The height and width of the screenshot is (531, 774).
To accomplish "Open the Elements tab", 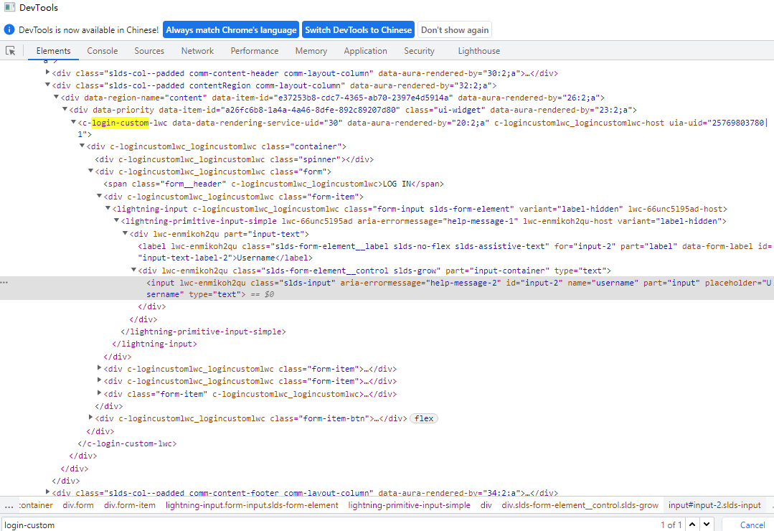I will click(53, 51).
